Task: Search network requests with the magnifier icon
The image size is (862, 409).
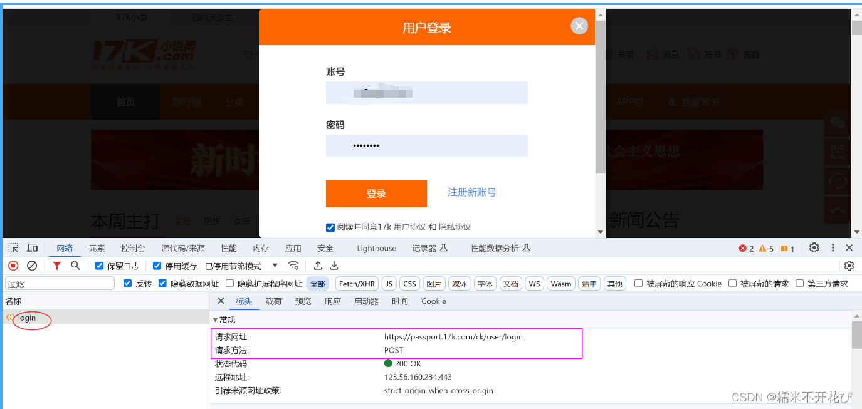Action: tap(75, 266)
